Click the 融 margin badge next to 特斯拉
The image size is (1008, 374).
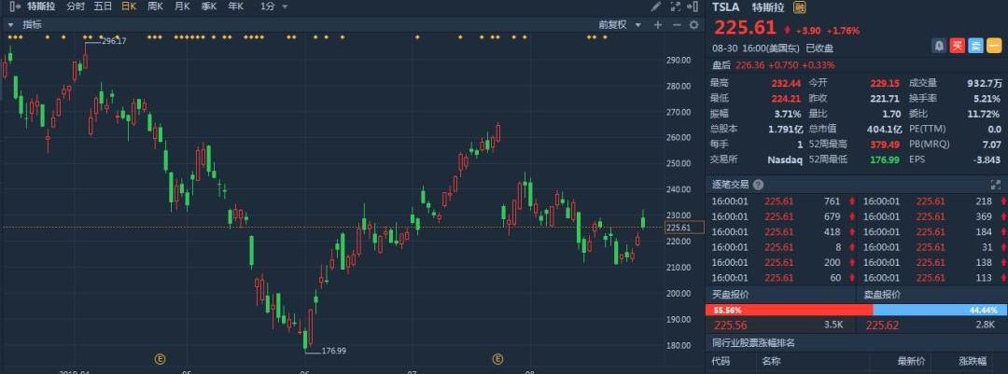click(x=800, y=7)
